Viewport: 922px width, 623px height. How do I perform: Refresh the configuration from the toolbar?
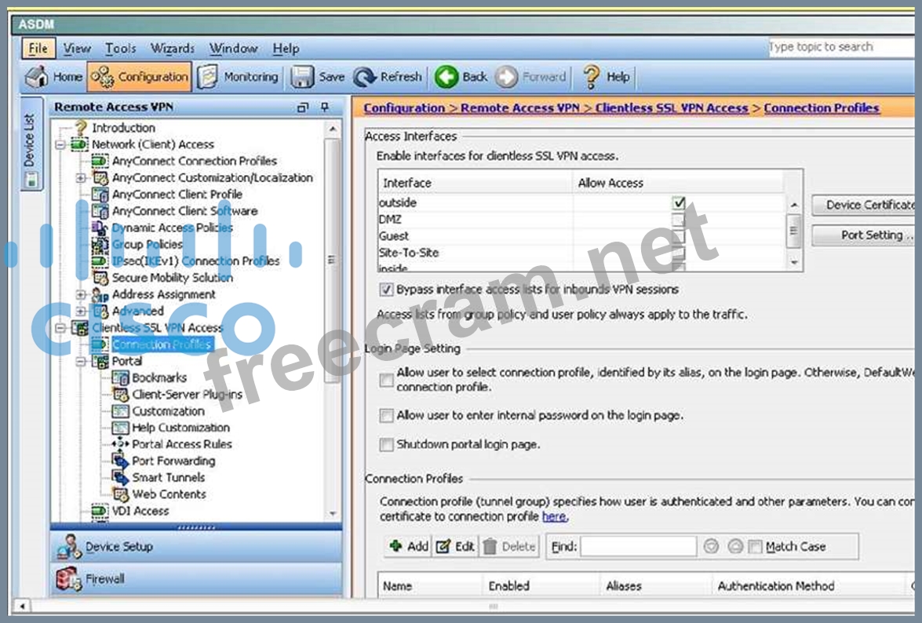click(x=365, y=77)
